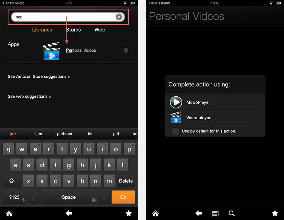Tap the f key on keyboard

[x=55, y=165]
